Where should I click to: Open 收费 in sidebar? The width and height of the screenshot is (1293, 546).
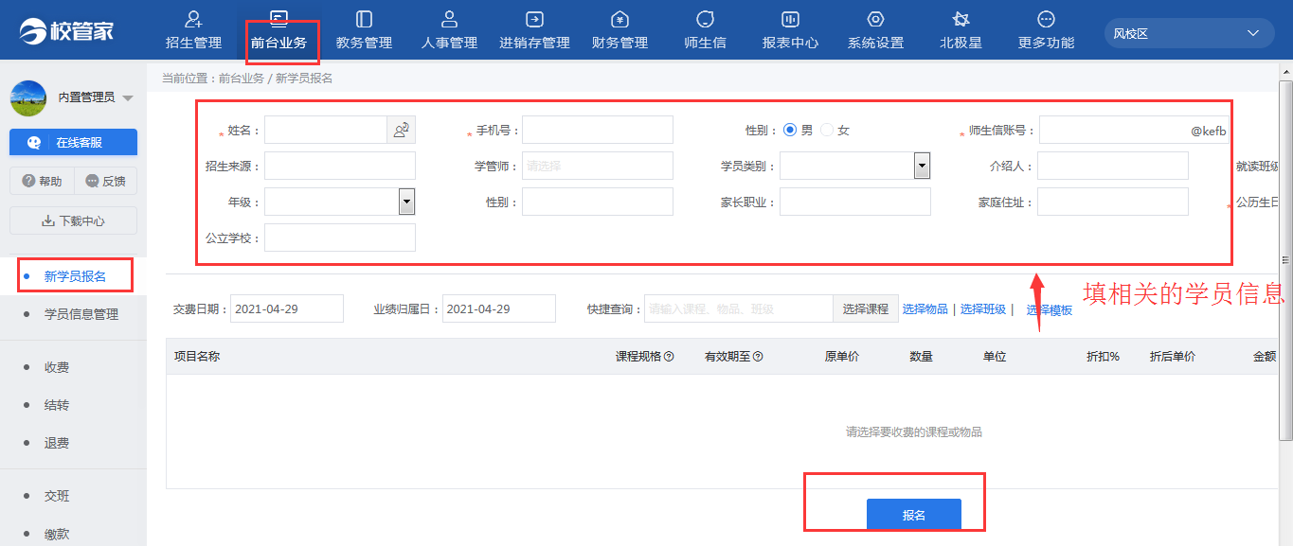tap(57, 367)
